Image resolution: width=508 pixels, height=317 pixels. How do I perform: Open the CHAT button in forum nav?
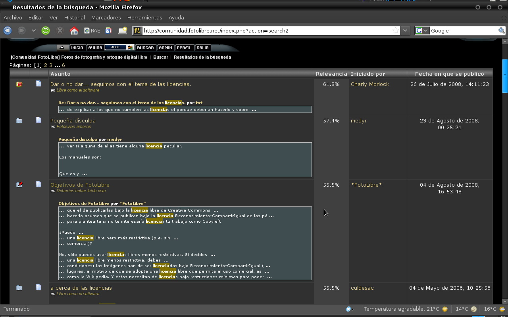(x=119, y=47)
